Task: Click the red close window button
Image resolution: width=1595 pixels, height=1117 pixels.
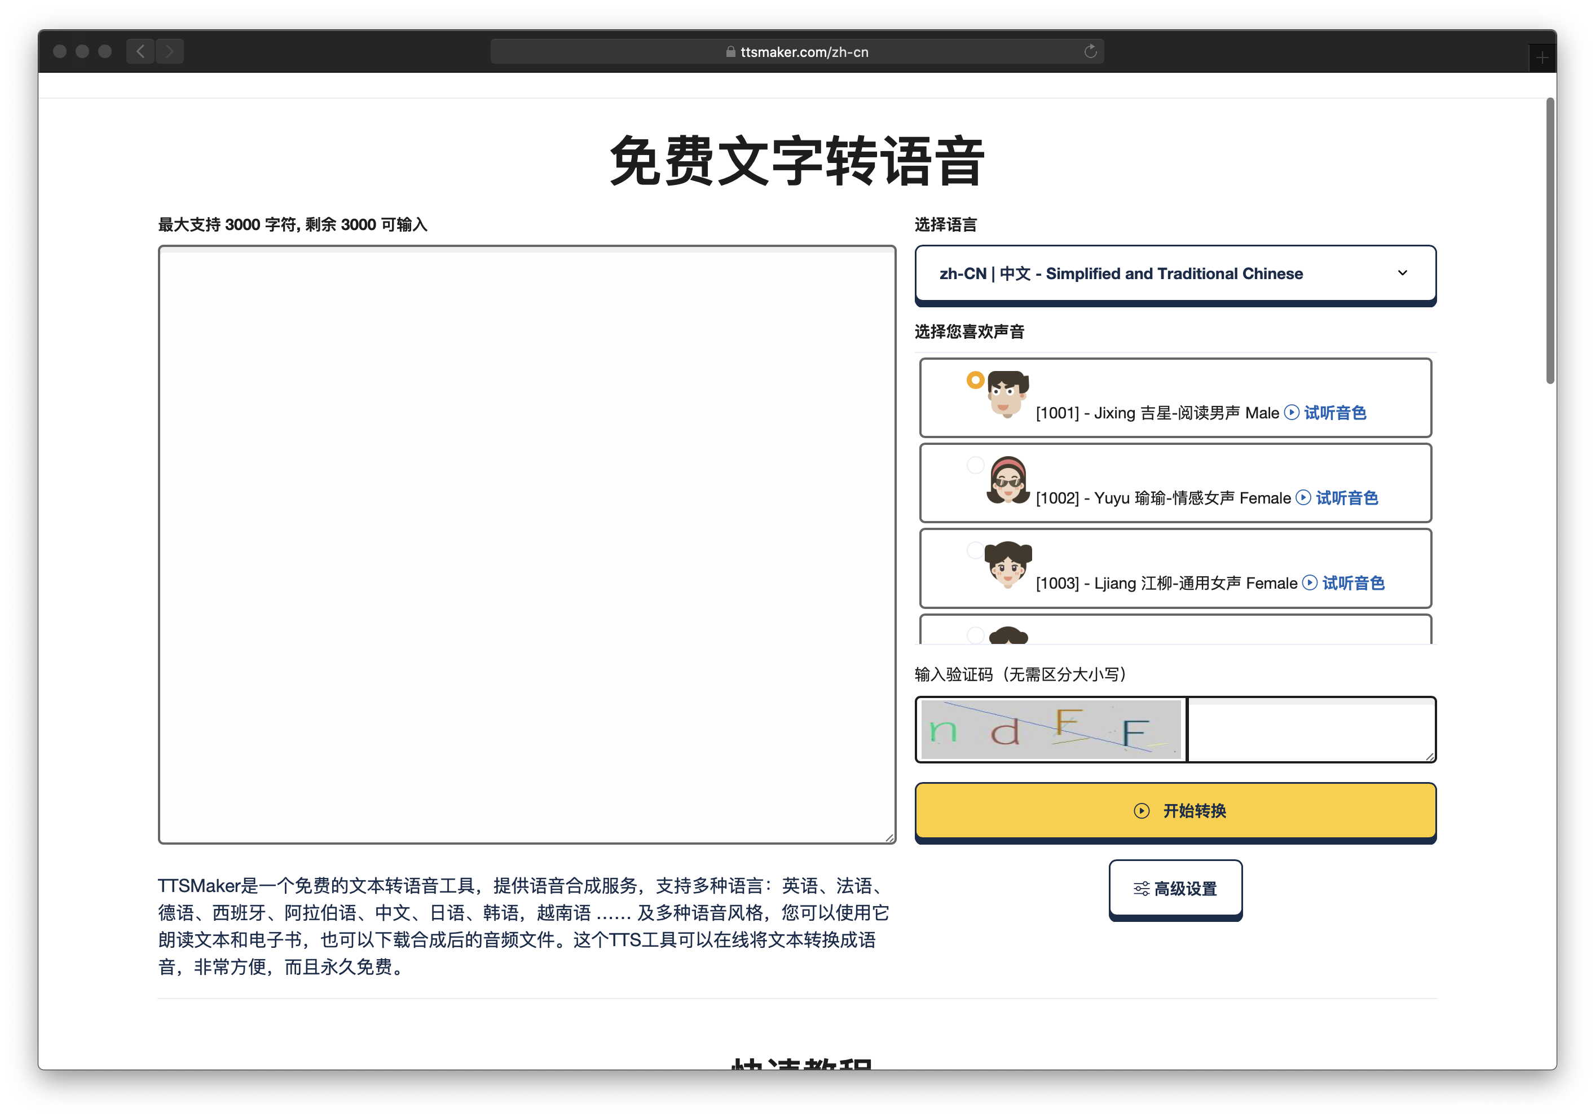Action: [x=60, y=51]
